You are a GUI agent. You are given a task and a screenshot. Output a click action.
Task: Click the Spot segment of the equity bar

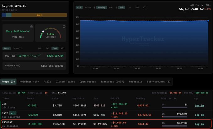coord(39,15)
